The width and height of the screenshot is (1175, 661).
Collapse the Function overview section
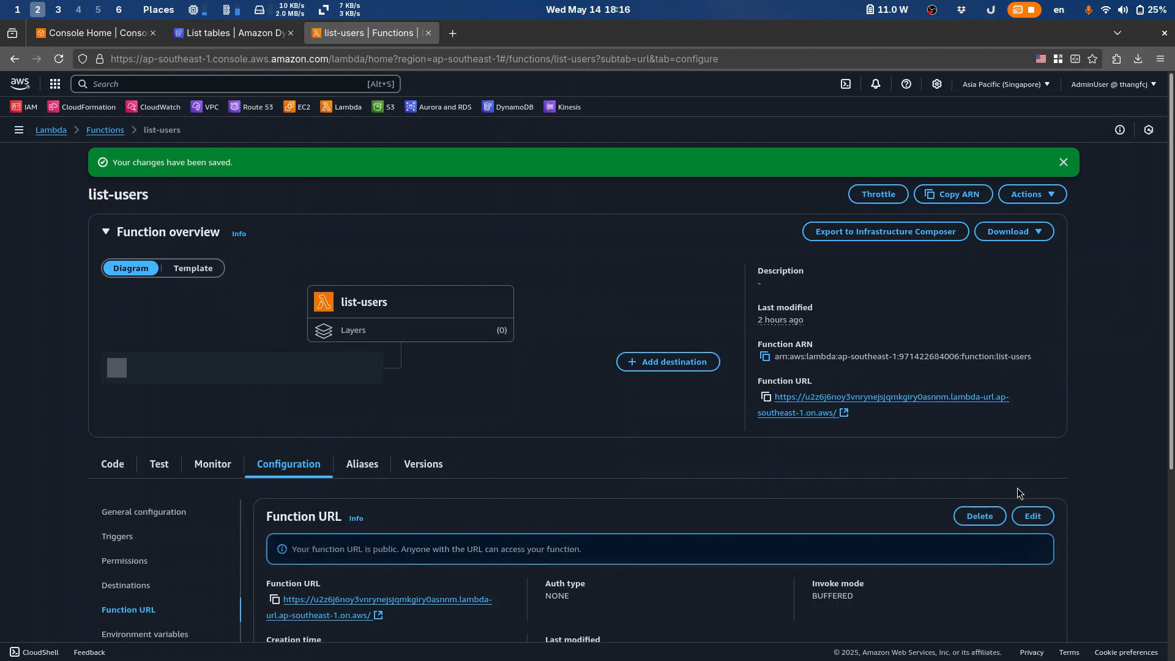click(106, 232)
